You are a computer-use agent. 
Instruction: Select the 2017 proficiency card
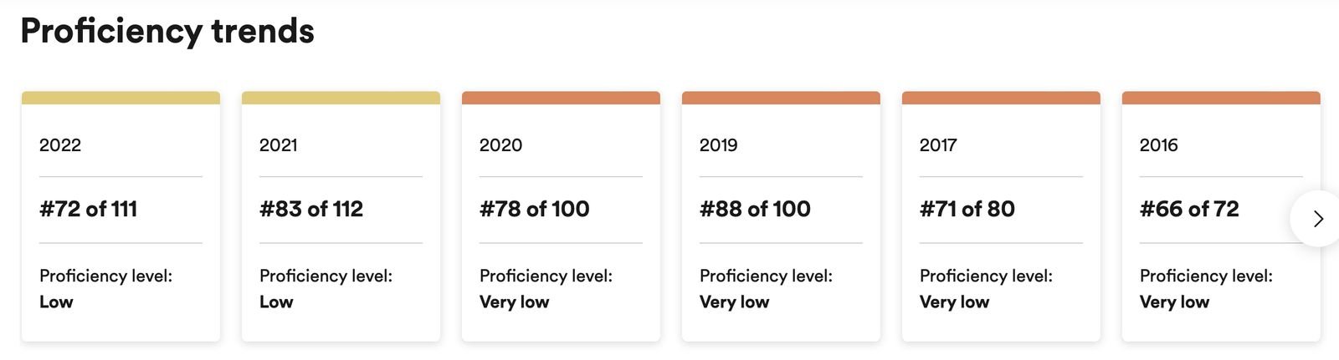[x=1001, y=216]
